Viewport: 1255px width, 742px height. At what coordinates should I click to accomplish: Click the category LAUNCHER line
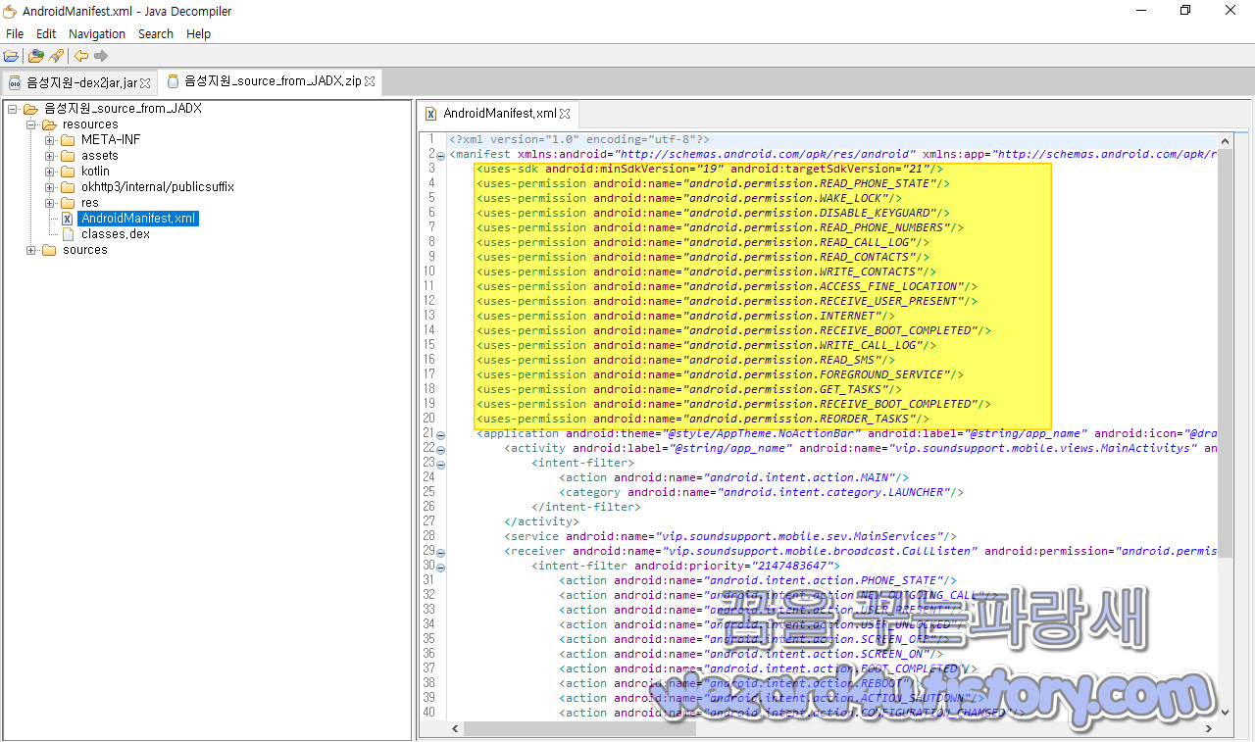coord(761,492)
